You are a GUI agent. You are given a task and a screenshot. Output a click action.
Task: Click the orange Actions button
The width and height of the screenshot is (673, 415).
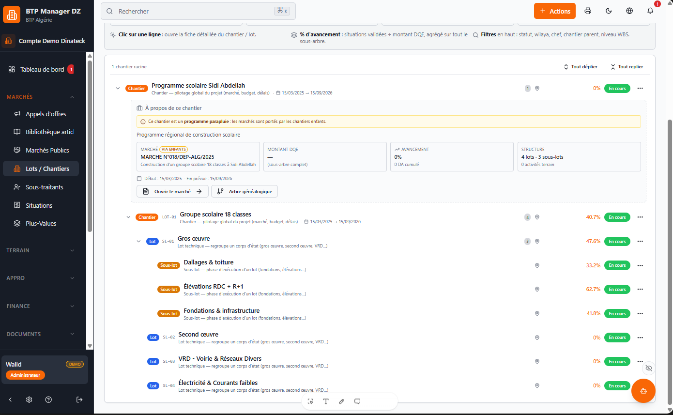[555, 11]
